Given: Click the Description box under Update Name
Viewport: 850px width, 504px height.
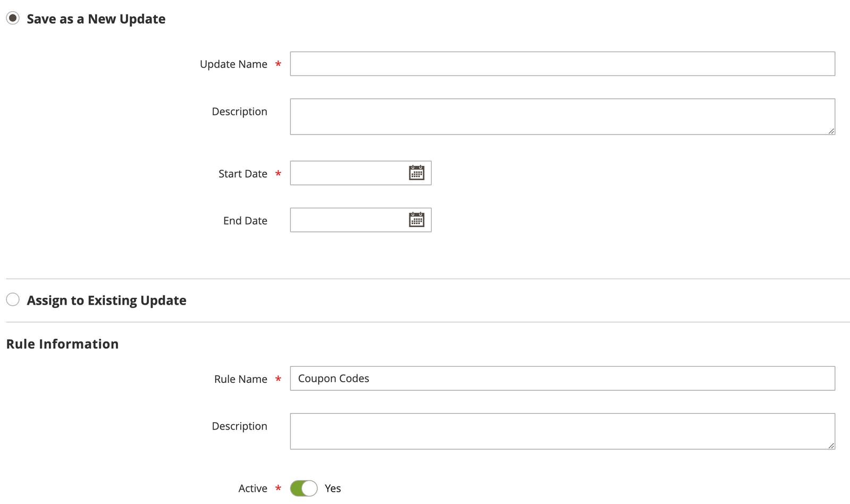Looking at the screenshot, I should [562, 116].
